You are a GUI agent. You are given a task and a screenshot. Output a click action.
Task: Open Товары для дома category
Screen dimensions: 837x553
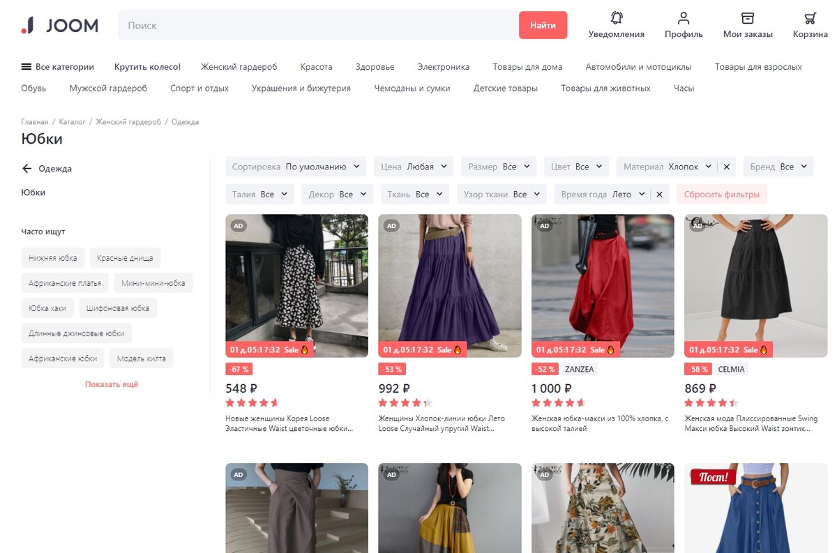coord(527,67)
